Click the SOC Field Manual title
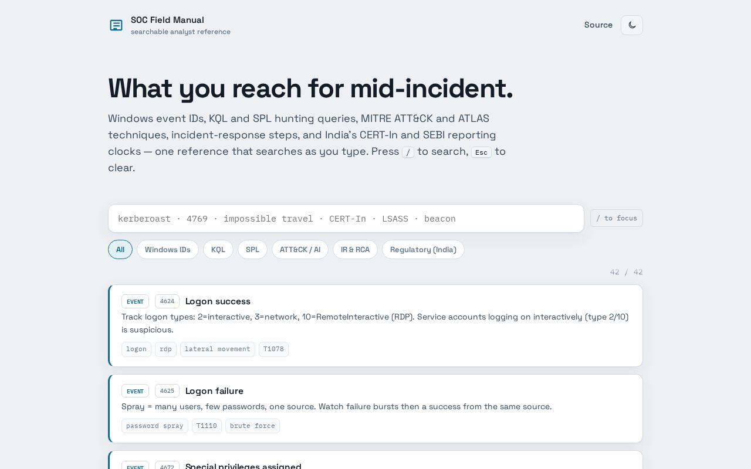The height and width of the screenshot is (469, 751). [x=167, y=20]
